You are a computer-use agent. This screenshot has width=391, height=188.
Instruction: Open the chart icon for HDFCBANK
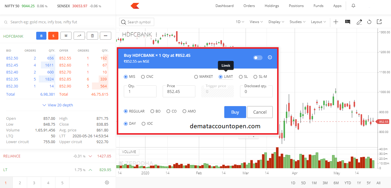(79, 36)
